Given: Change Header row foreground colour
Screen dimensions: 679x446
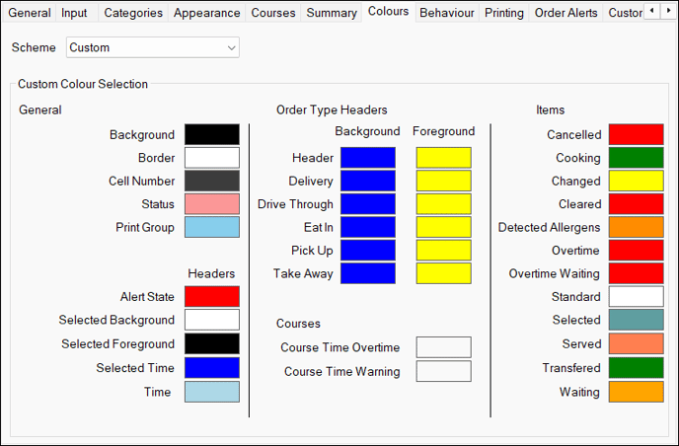Looking at the screenshot, I should (x=444, y=158).
